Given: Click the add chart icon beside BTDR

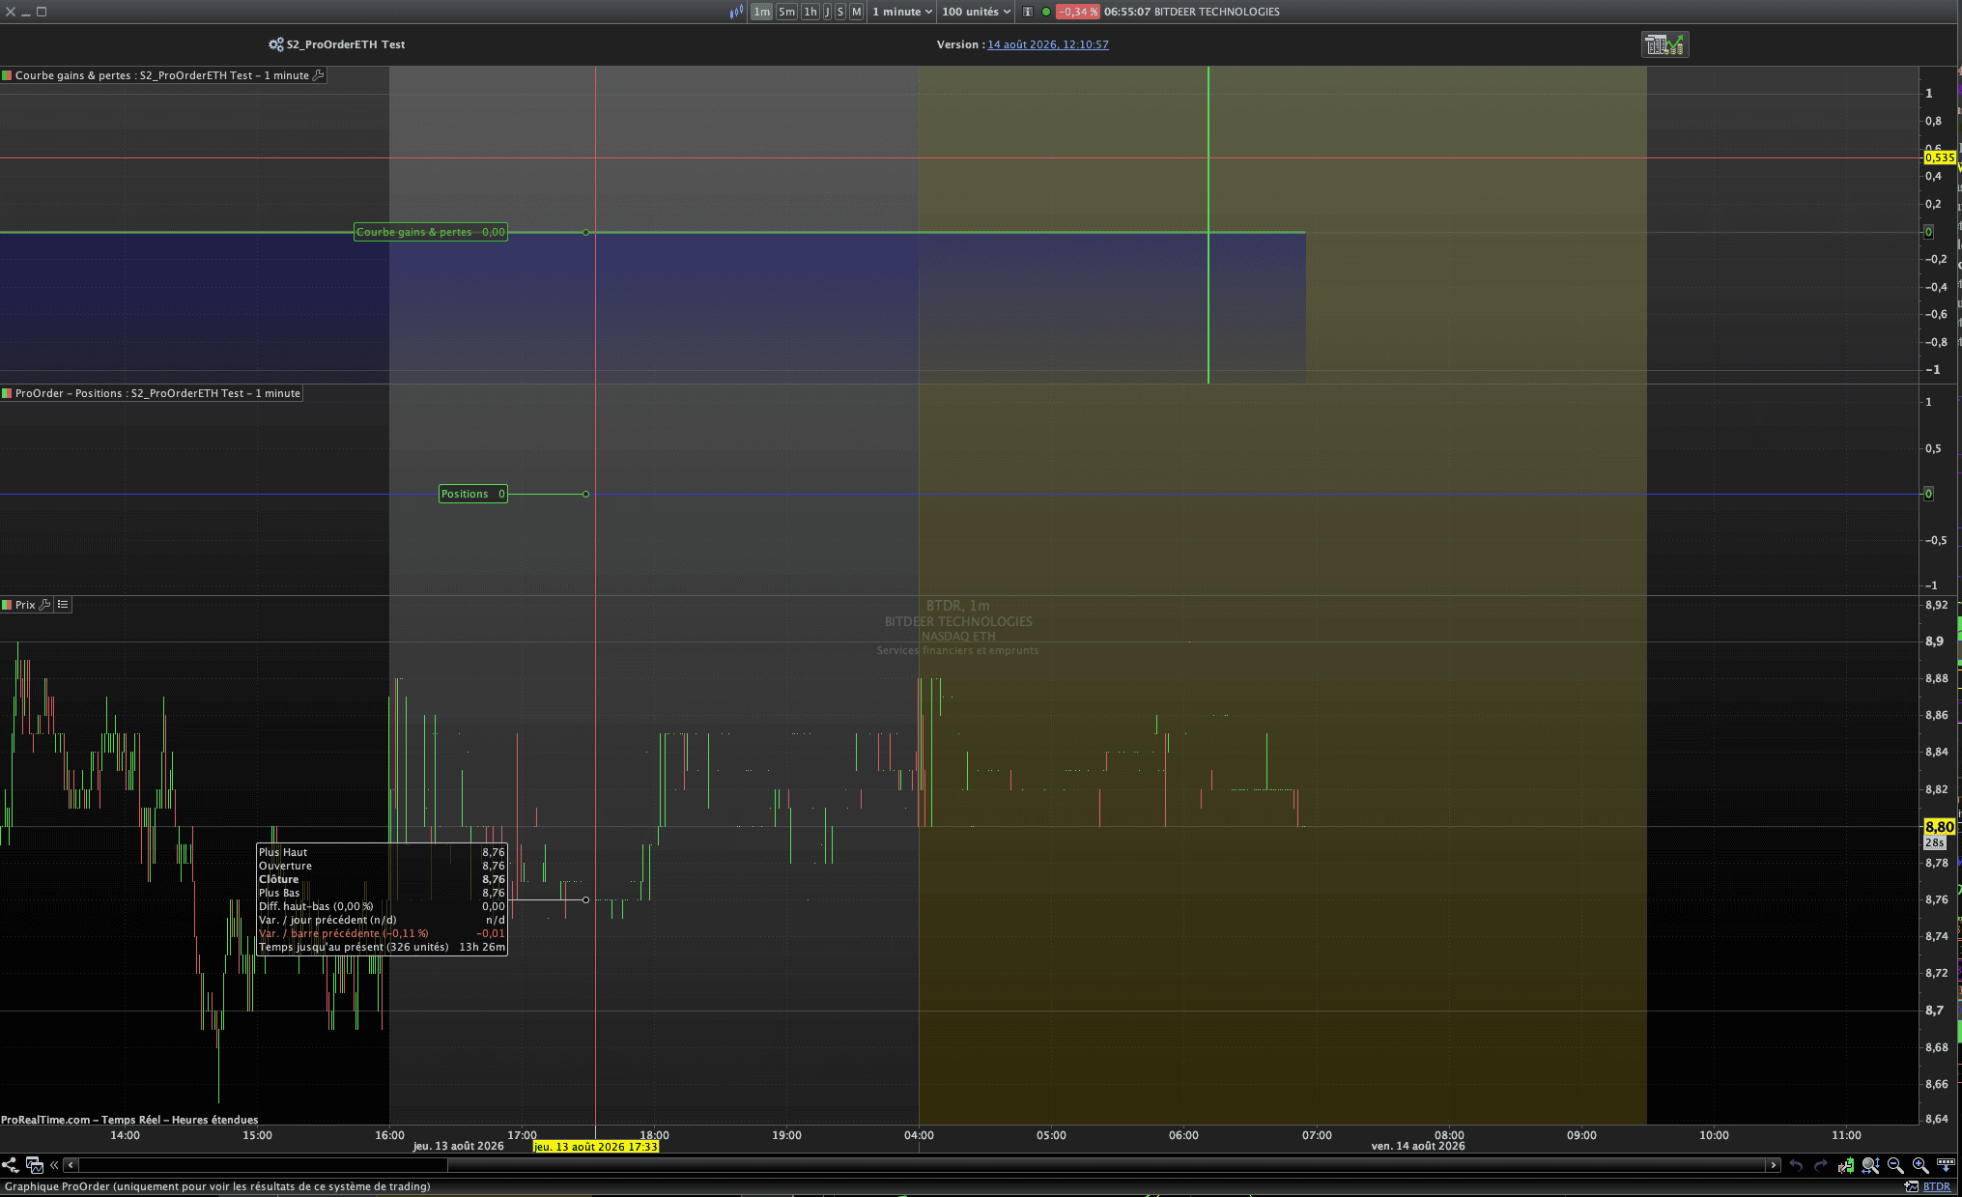Looking at the screenshot, I should 1911,1186.
